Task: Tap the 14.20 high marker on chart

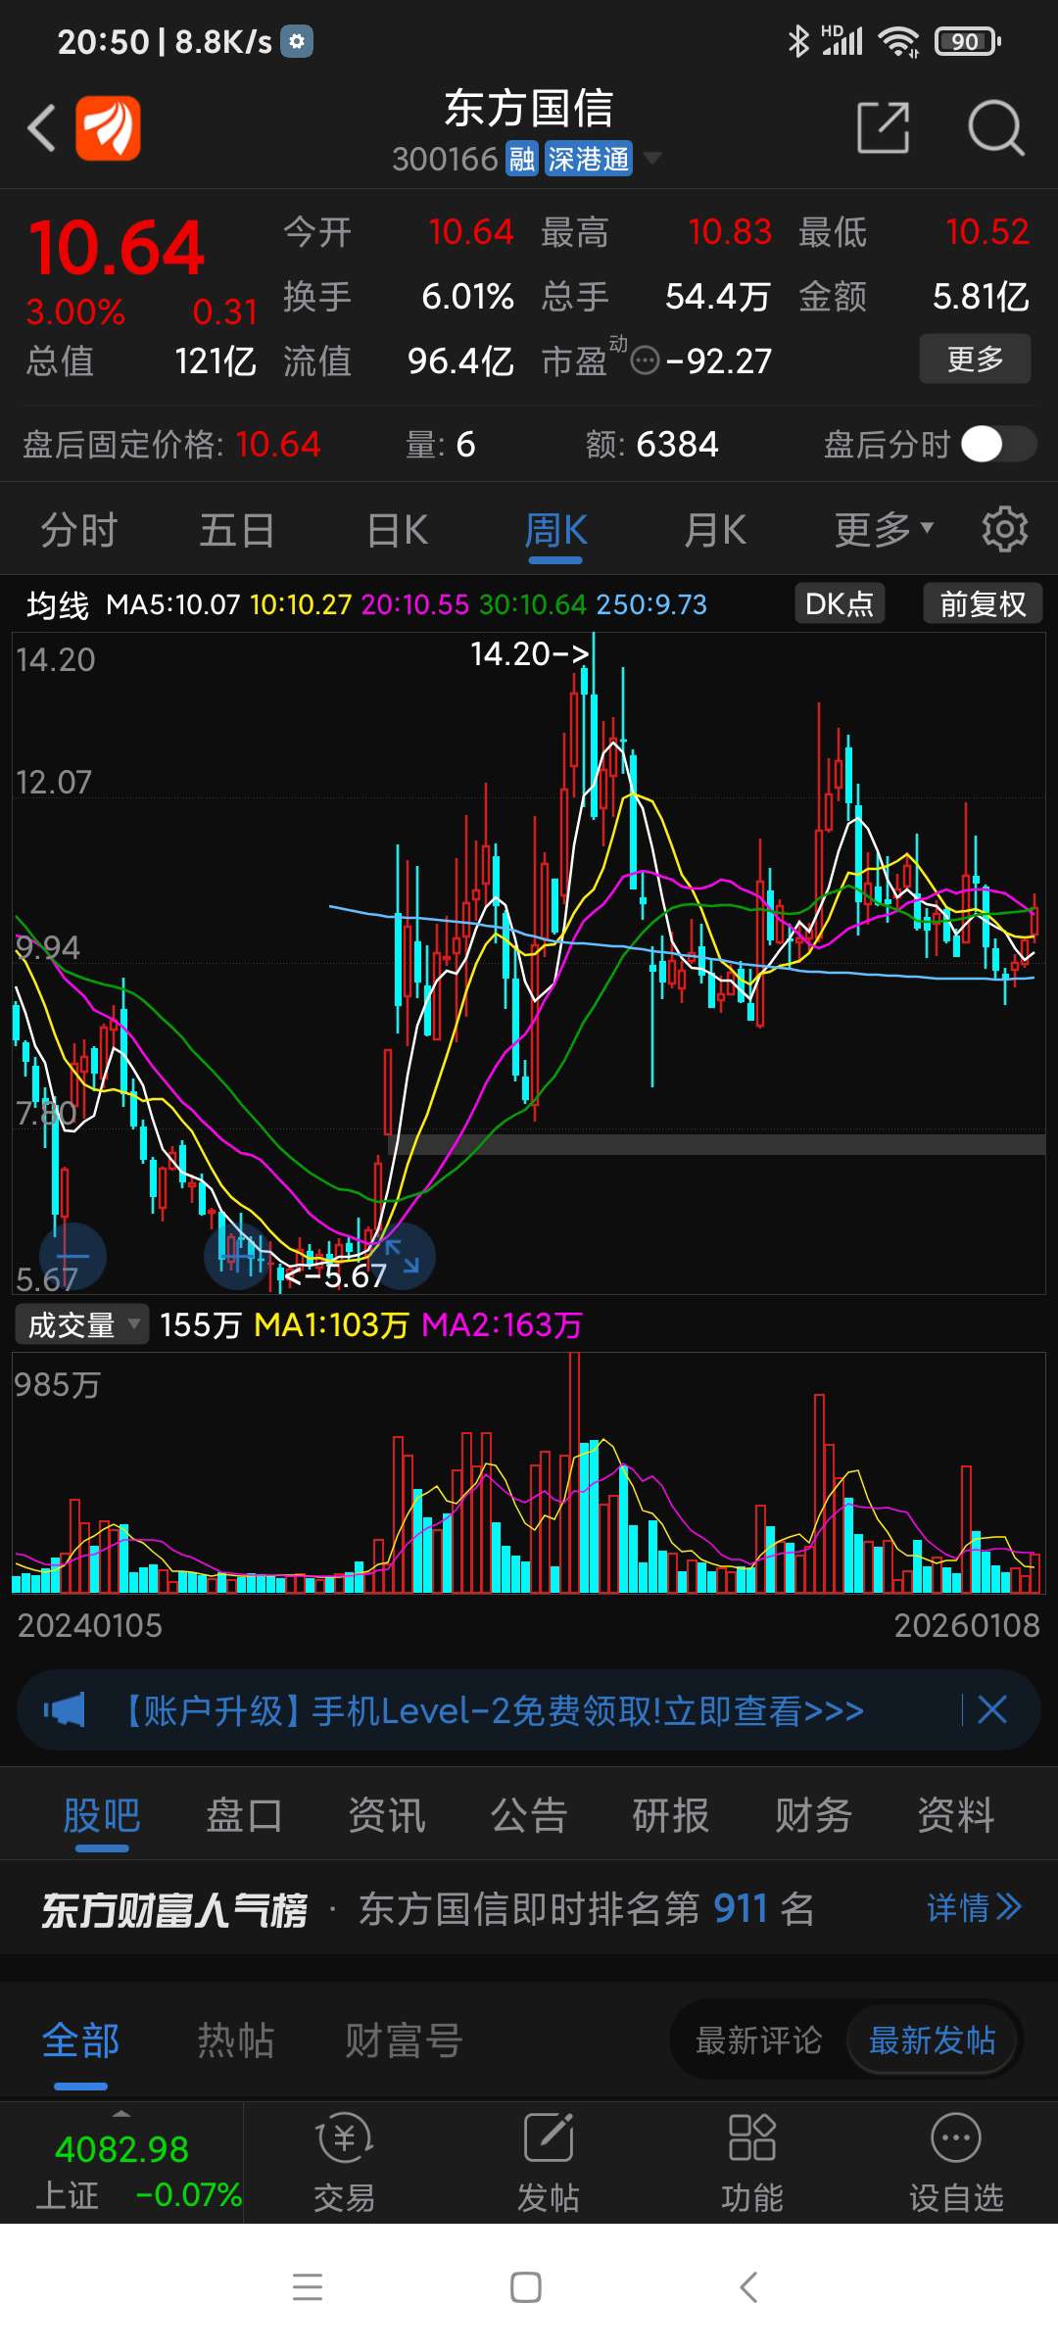Action: [529, 653]
